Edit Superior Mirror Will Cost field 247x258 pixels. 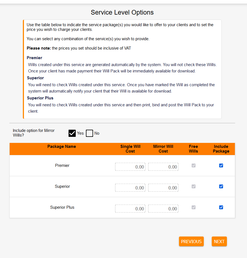coord(163,188)
